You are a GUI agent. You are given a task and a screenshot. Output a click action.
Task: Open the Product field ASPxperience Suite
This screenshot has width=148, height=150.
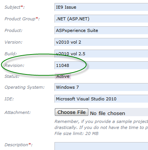(x=101, y=30)
